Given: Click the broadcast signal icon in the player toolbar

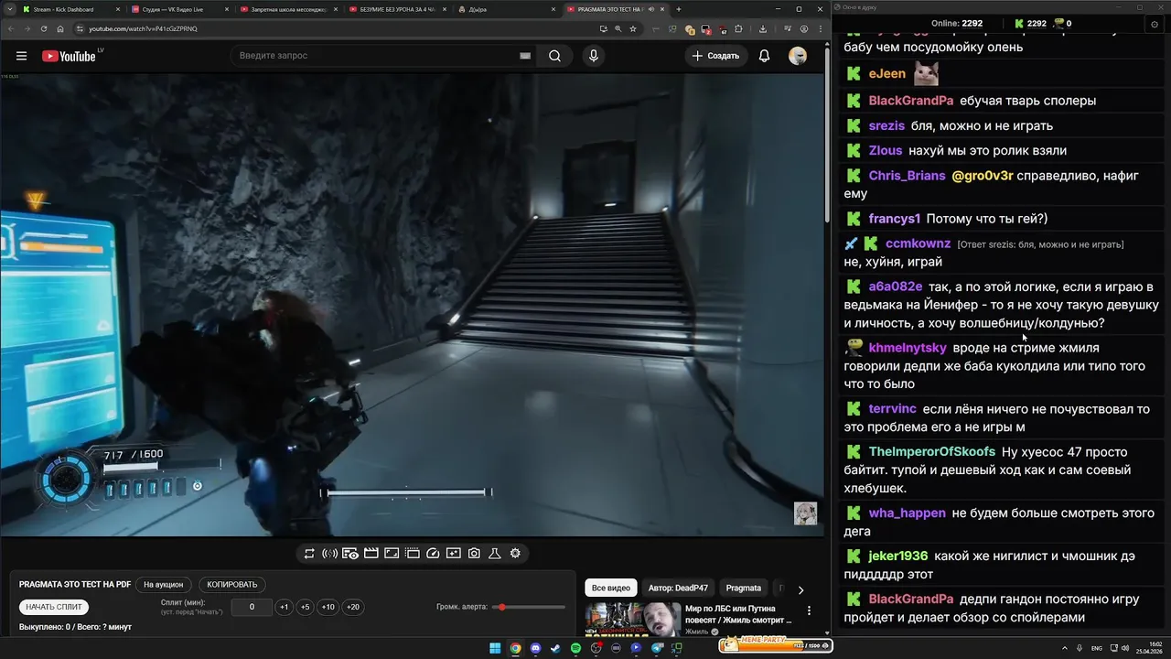Looking at the screenshot, I should 329,554.
